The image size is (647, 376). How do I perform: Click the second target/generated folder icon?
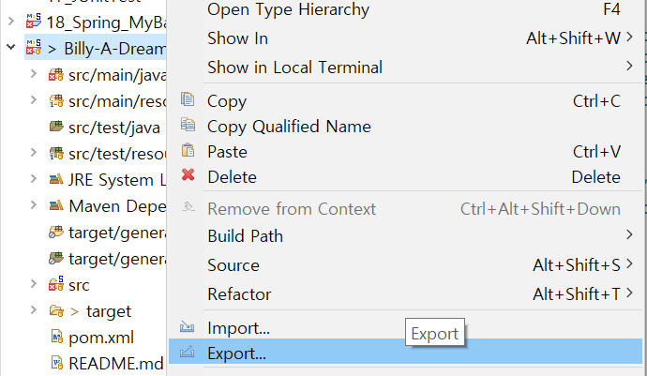[56, 258]
